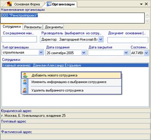
Task: Select employee row Данилин Александр Егорьевич
Action: 75,65
